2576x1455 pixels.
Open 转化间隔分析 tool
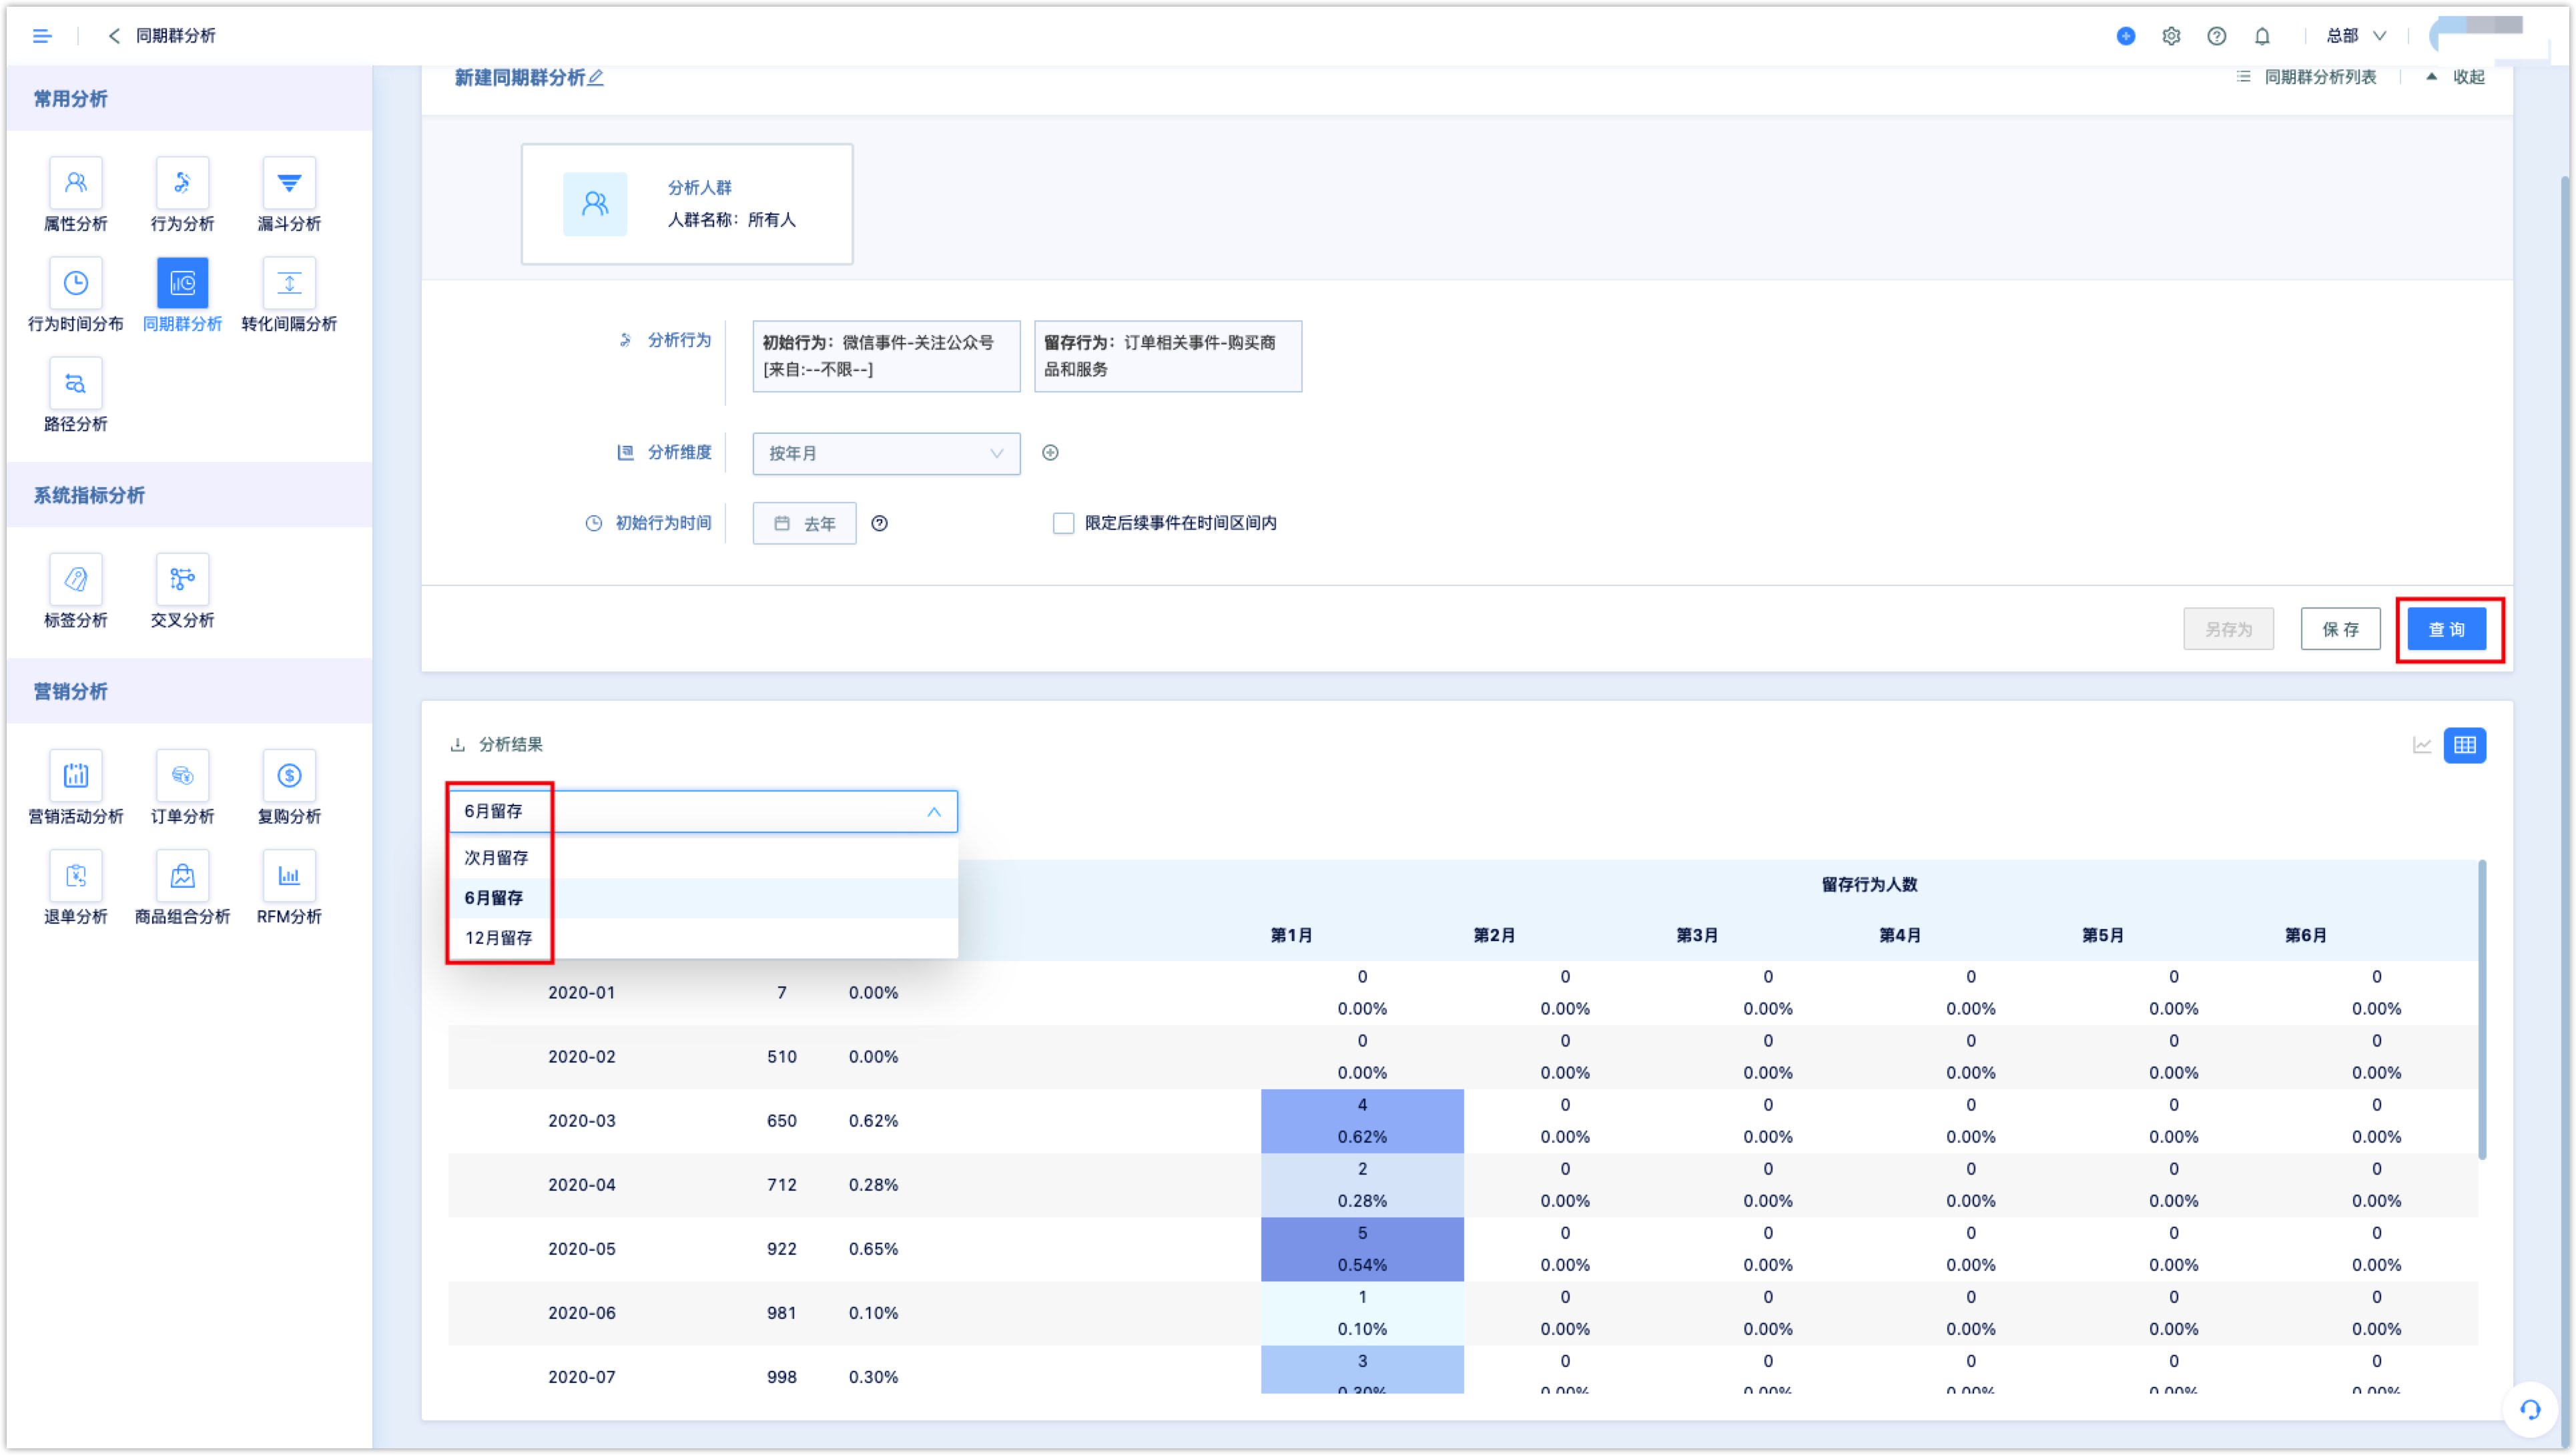[289, 295]
